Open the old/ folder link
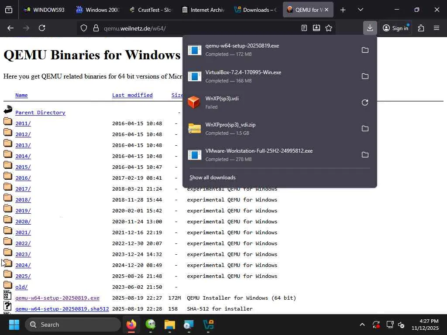This screenshot has height=335, width=447. 21,287
